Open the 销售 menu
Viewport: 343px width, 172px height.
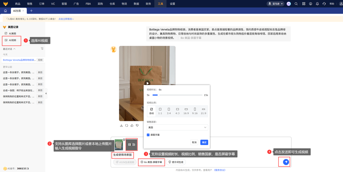coord(30,4)
